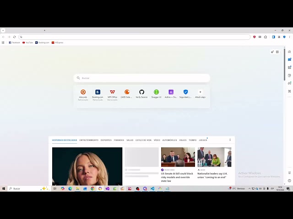Screen dimensions: 293x219
Task: Open the red shield ad blocker extension
Action: click(255, 37)
